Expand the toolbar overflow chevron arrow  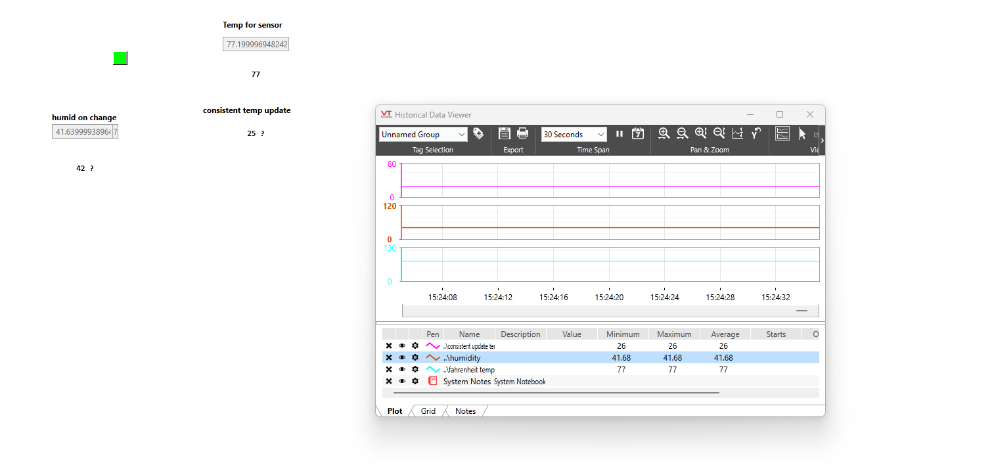(x=822, y=140)
